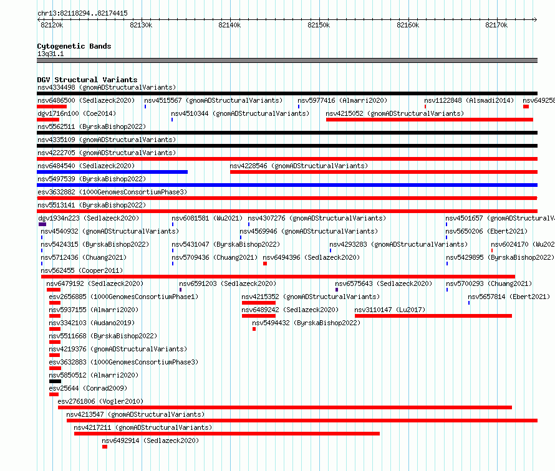The image size is (555, 471).
Task: Click the 82150k ruler position
Action: 319,25
